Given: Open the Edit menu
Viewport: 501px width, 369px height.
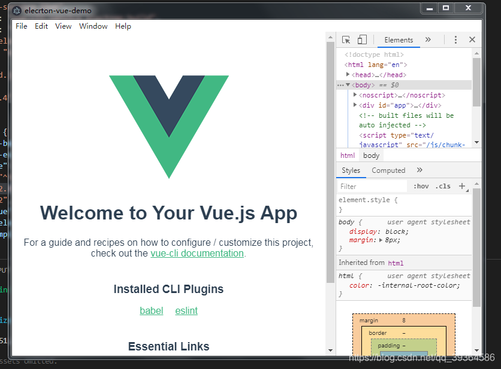Looking at the screenshot, I should (x=41, y=26).
